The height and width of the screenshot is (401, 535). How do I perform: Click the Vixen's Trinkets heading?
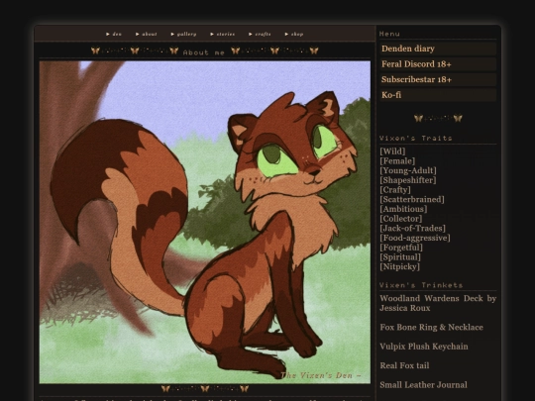pyautogui.click(x=421, y=285)
